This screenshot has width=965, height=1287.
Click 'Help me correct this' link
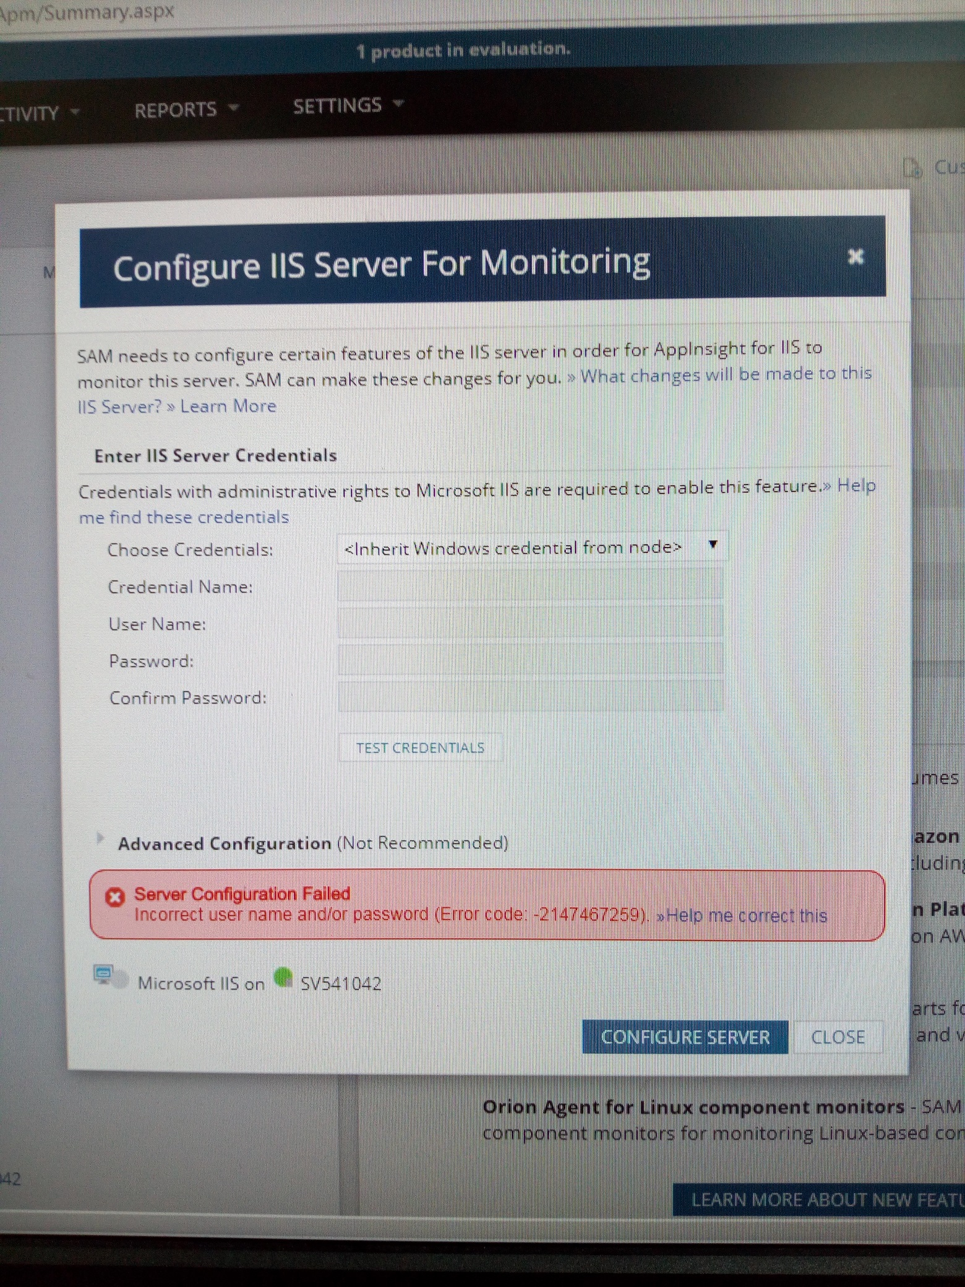pyautogui.click(x=742, y=915)
